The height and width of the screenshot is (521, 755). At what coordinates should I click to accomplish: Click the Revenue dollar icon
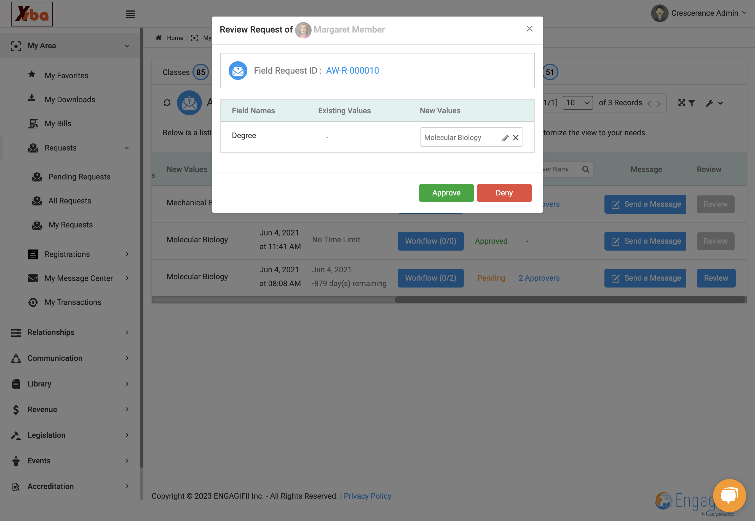16,410
